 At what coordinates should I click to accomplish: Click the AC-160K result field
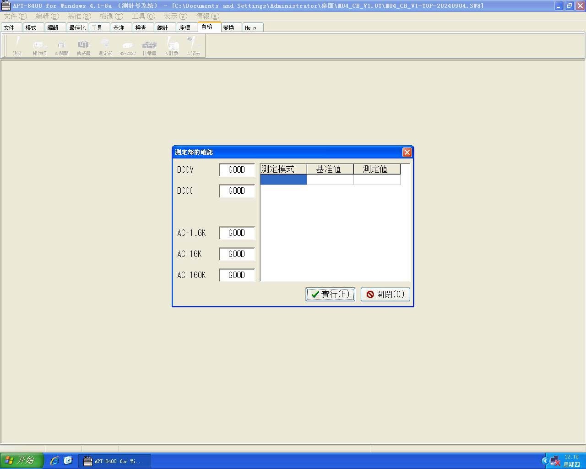(x=237, y=275)
